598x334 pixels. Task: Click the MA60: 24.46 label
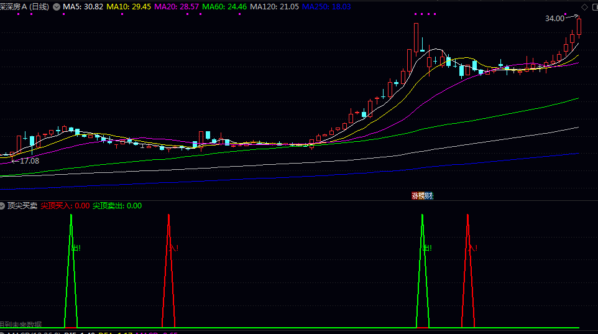coord(224,7)
